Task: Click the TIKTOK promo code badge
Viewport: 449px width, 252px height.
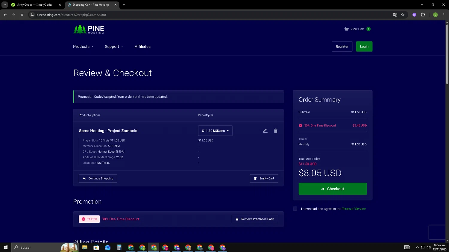Action: coord(89,219)
